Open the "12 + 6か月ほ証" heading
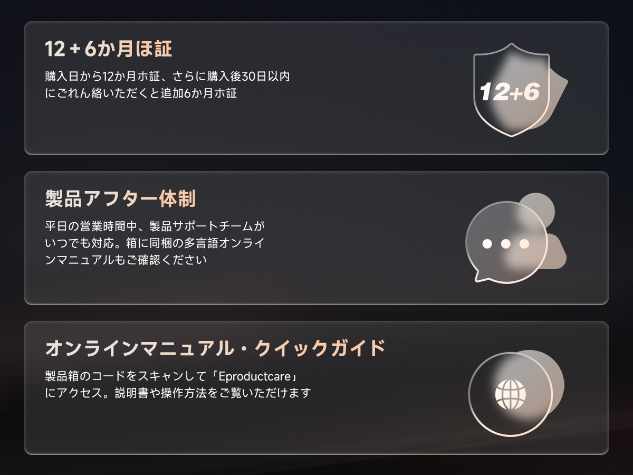Screen dimensions: 633x475 [x=109, y=49]
